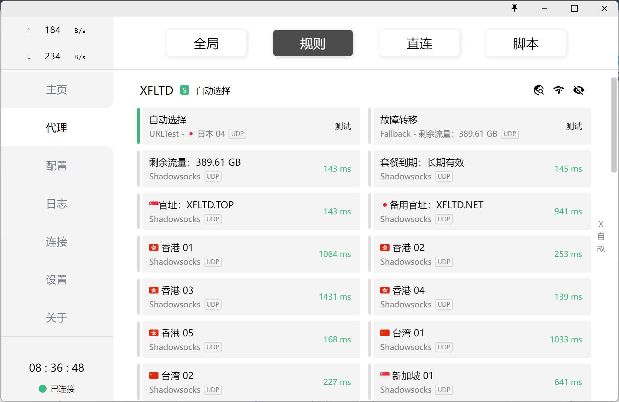619x402 pixels.
Task: Select the 香港 05 node
Action: 251,339
